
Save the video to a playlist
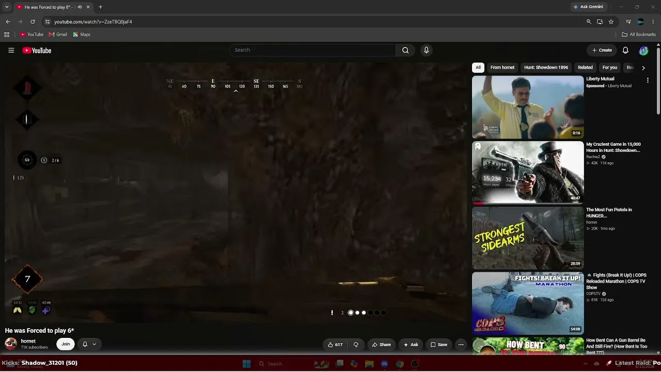point(439,345)
